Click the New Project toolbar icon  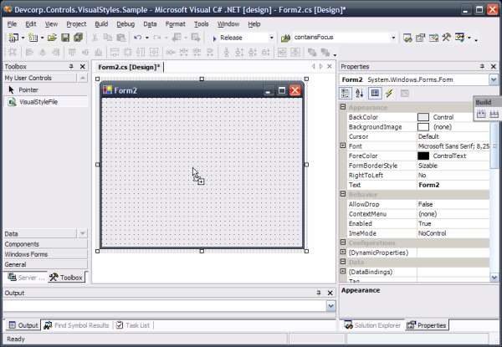(x=13, y=38)
